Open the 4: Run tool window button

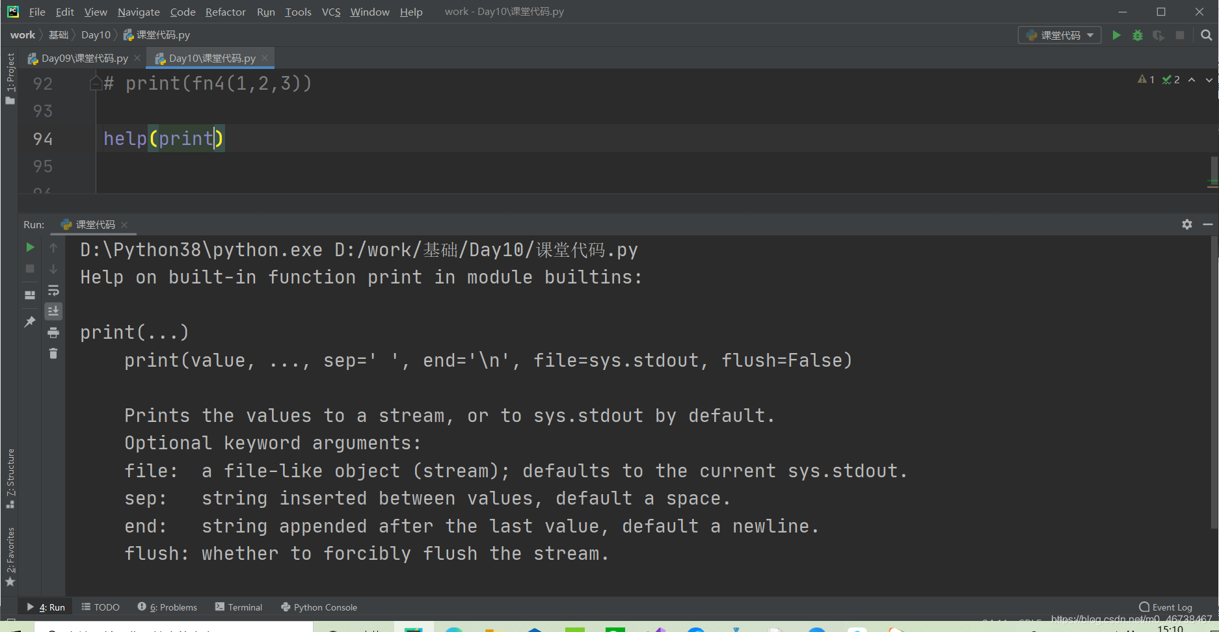pos(46,607)
